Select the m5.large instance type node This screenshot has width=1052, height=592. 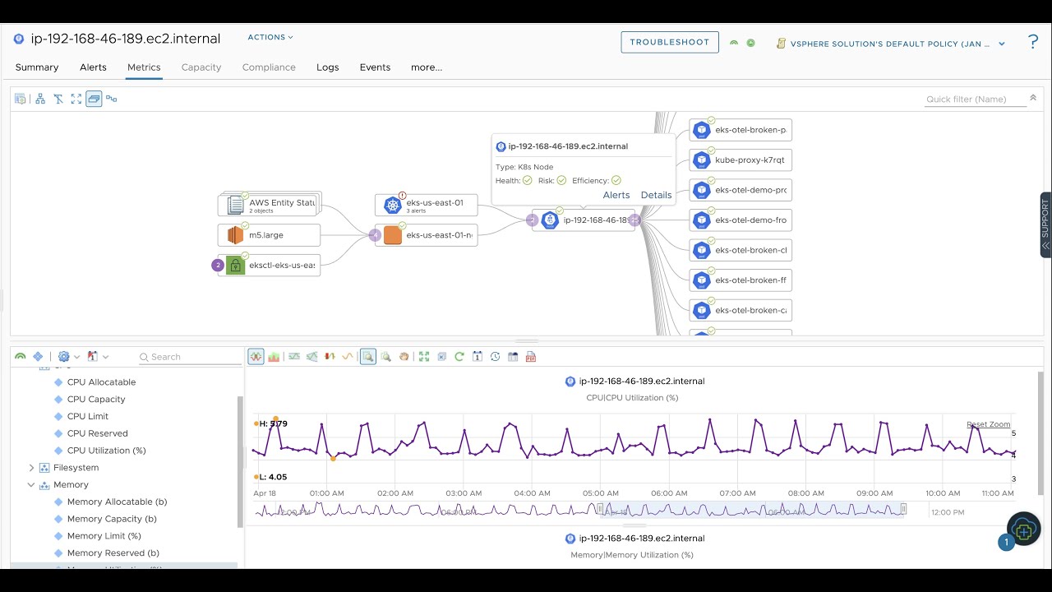click(269, 235)
